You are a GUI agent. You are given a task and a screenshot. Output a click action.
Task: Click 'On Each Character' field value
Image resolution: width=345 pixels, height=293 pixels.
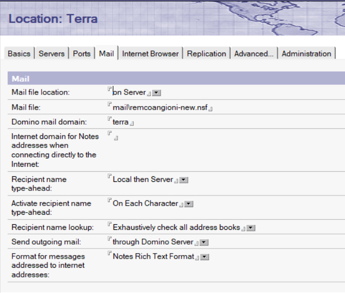145,203
